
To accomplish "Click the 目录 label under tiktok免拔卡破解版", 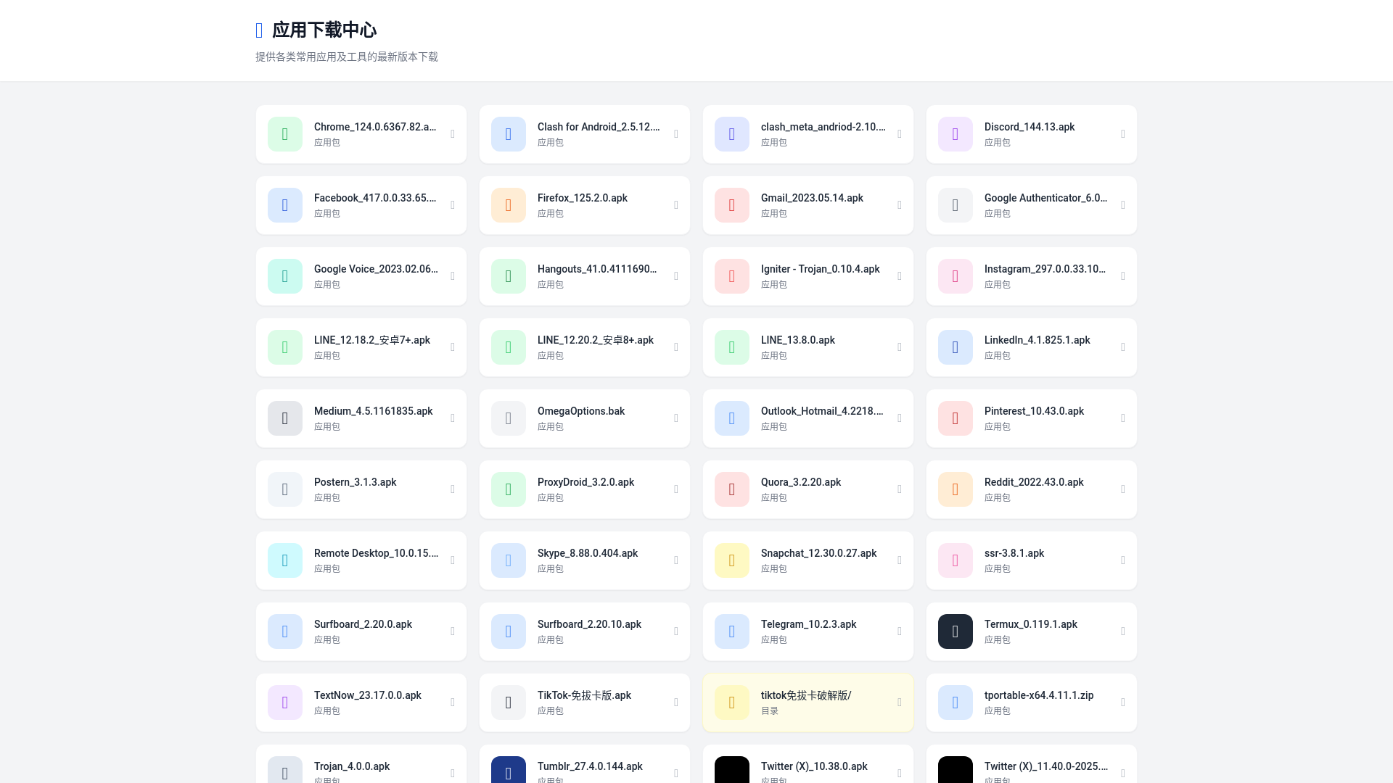I will (x=770, y=711).
